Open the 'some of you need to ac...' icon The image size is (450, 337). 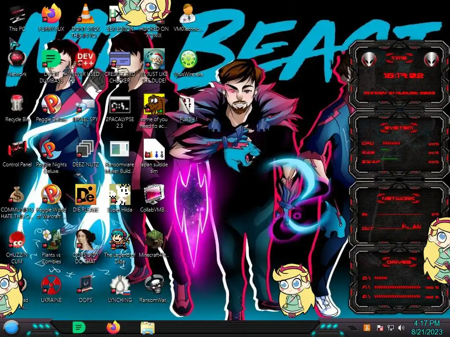click(x=154, y=111)
